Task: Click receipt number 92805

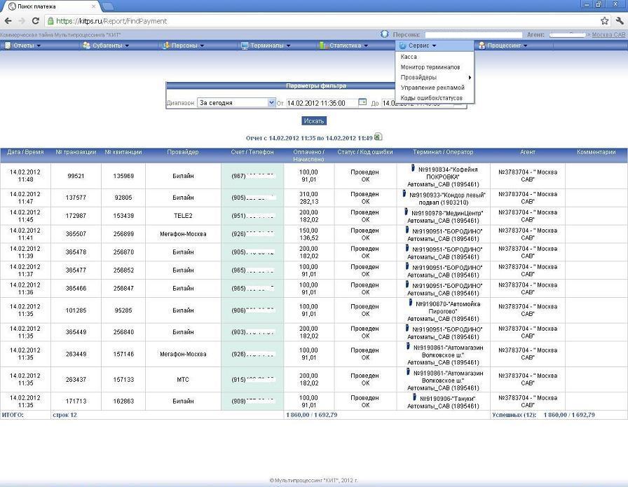Action: tap(123, 198)
